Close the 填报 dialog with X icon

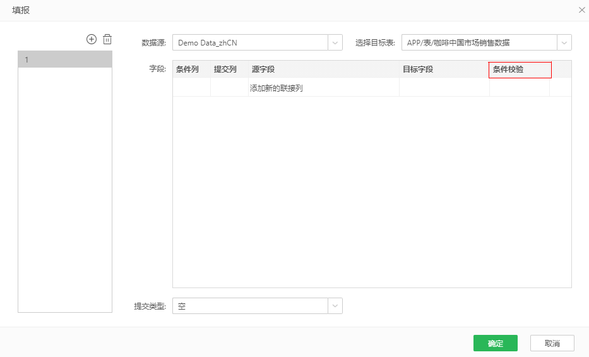click(582, 10)
